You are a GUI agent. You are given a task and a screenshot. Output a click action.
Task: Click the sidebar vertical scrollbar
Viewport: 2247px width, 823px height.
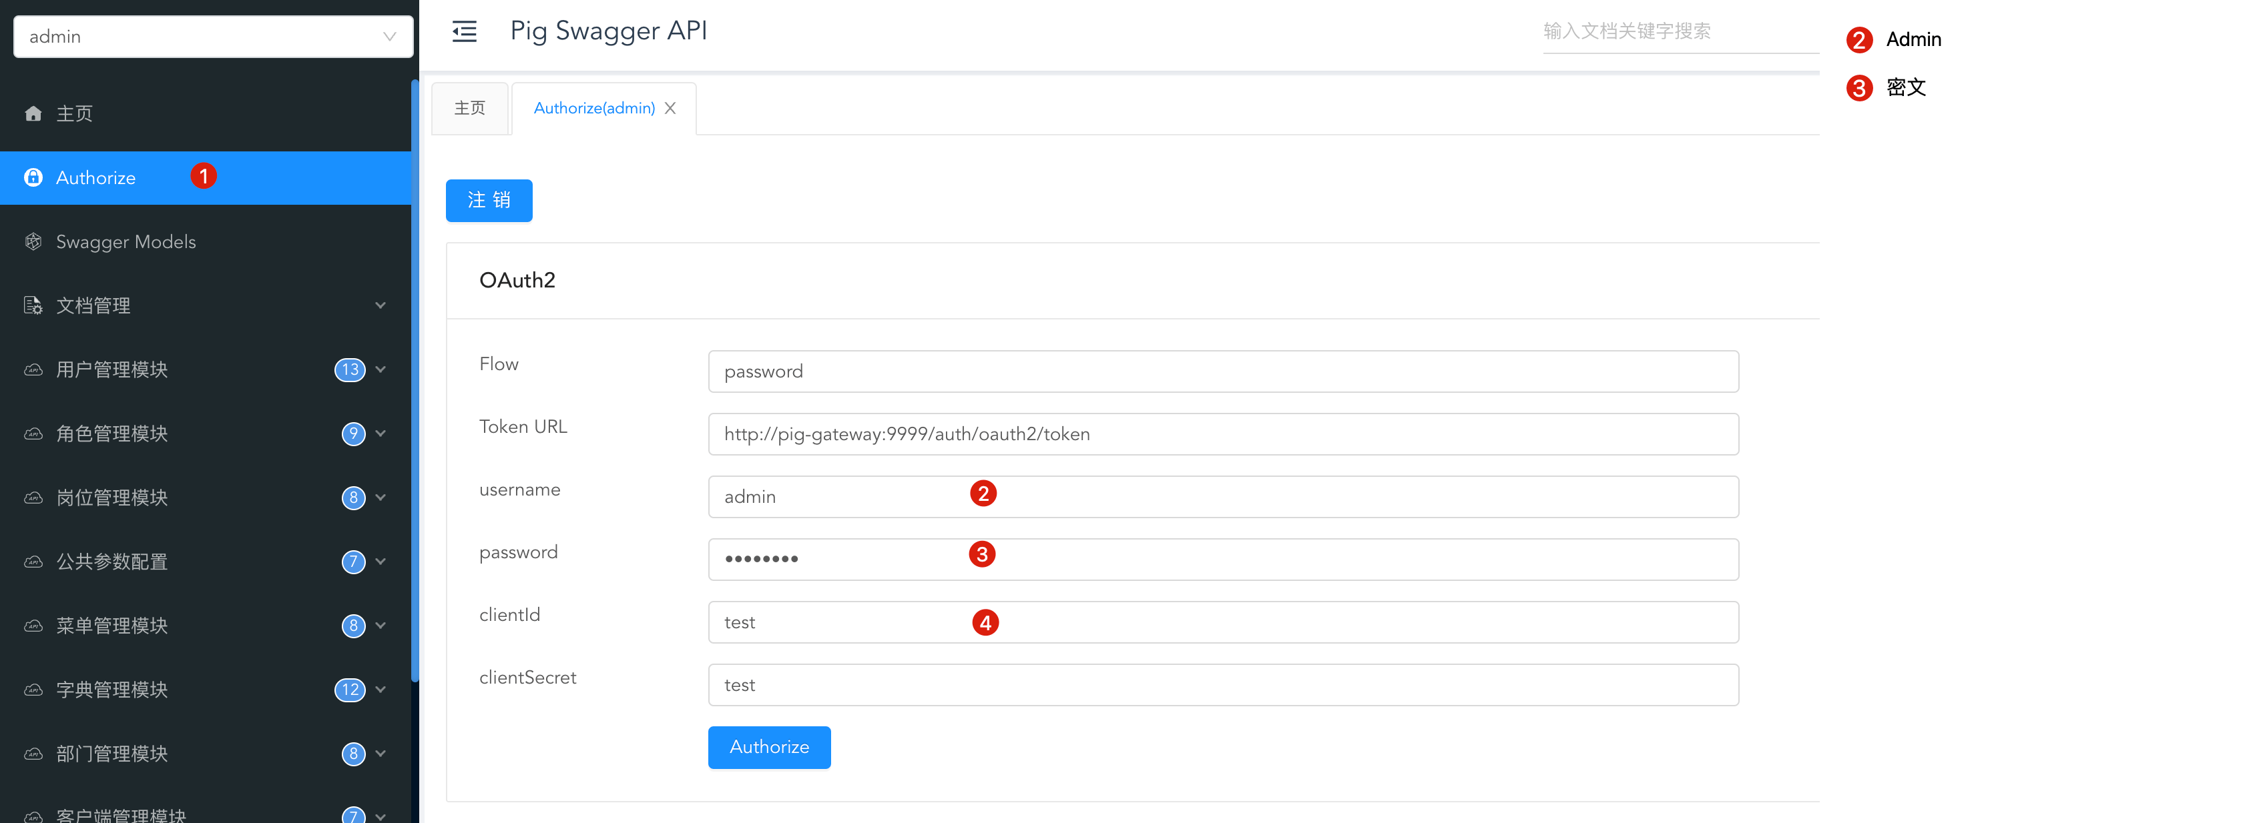tap(415, 379)
